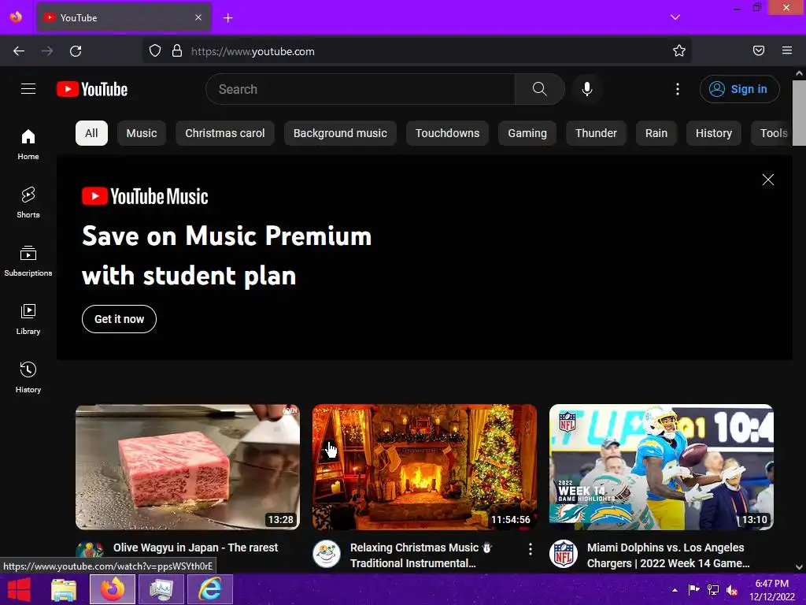Select the Background music filter chip
The image size is (806, 605).
pyautogui.click(x=340, y=133)
